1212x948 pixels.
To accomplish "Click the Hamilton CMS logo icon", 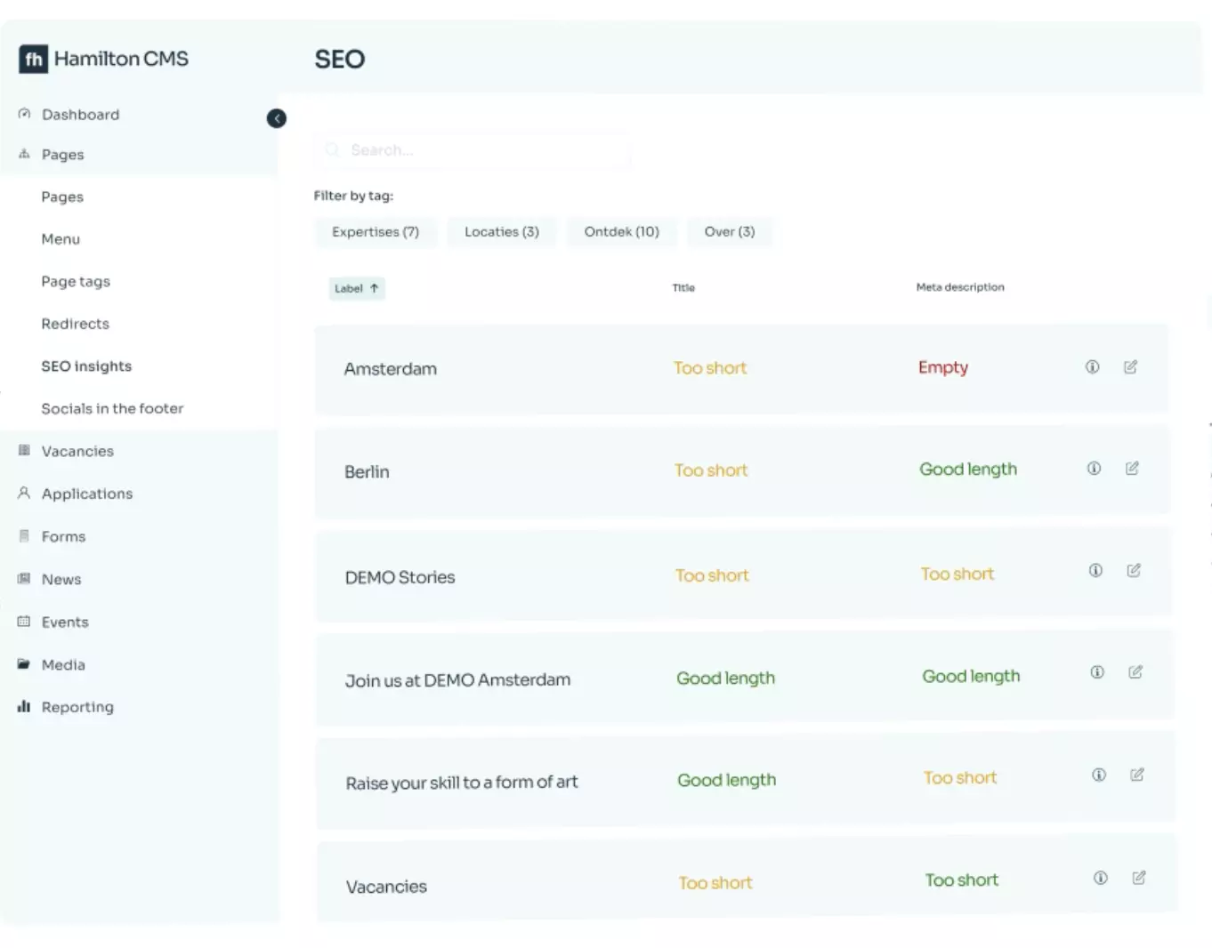I will pyautogui.click(x=34, y=60).
